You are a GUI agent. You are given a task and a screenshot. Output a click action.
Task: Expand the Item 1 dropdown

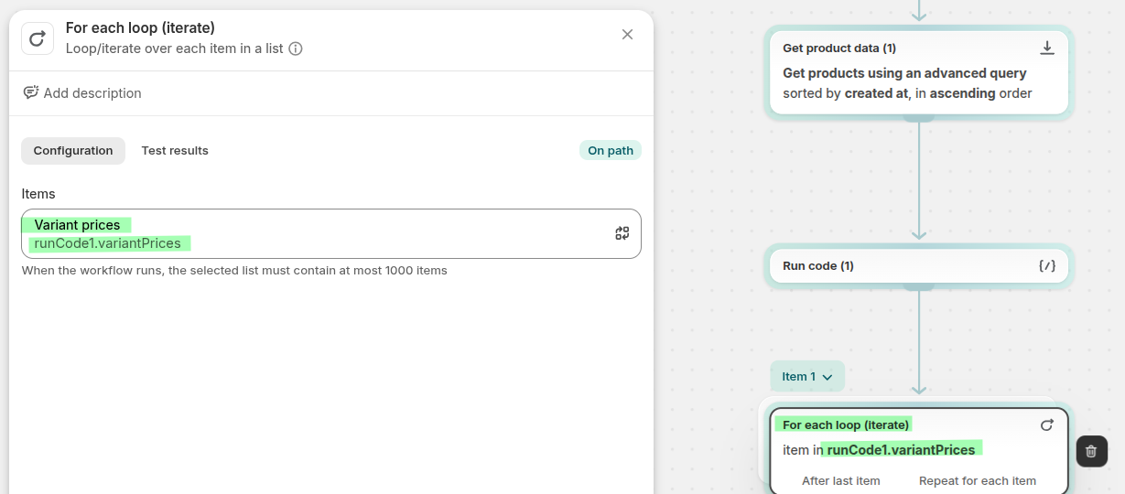tap(806, 377)
